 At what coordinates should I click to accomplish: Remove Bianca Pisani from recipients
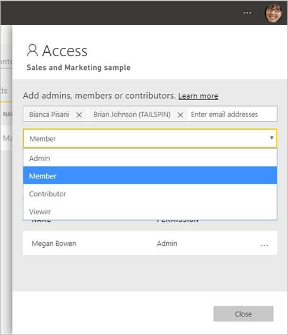(79, 115)
